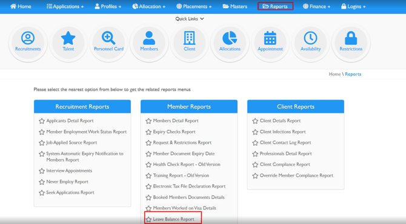Open Health Check Report - Old Version
Viewport: 406px width, 224px height.
(187, 165)
